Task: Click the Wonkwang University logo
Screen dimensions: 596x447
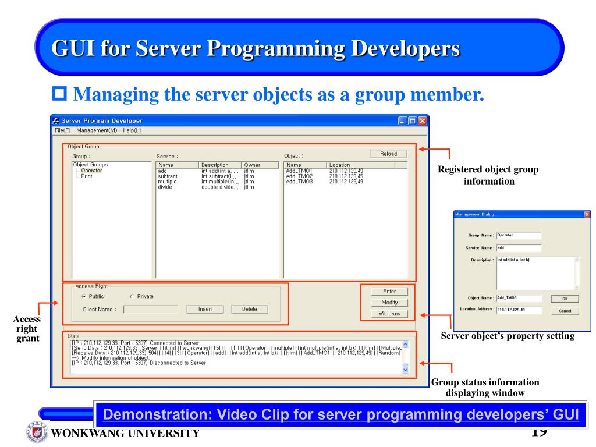Action: tap(37, 432)
